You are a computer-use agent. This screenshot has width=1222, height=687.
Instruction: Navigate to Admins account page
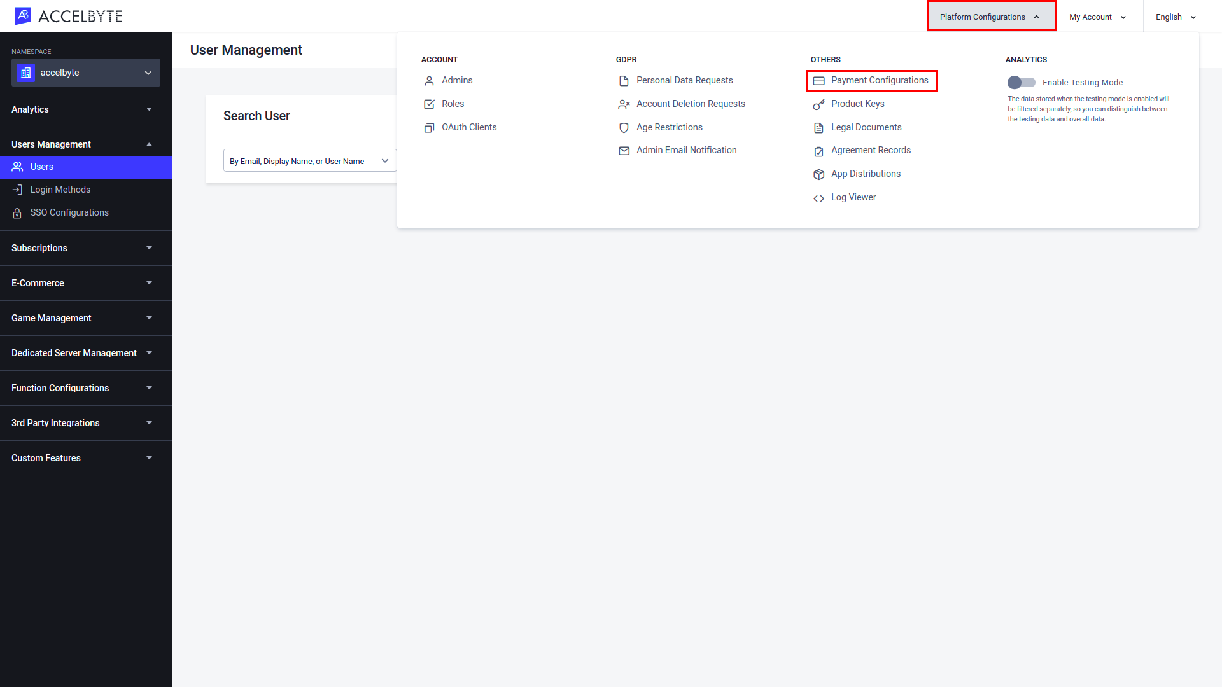(x=456, y=80)
